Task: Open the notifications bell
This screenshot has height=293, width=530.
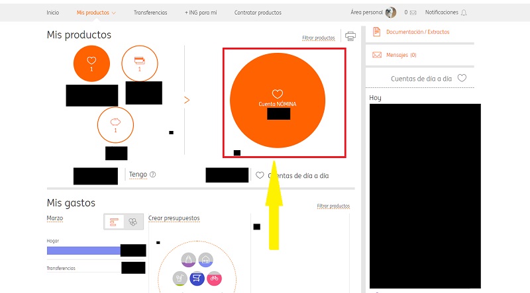Action: point(463,13)
